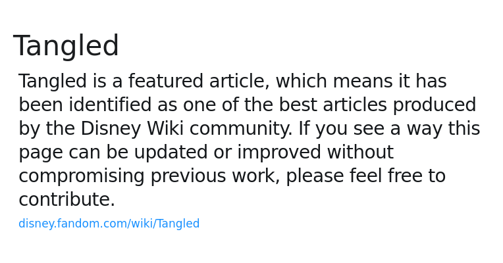This screenshot has height=263, width=503.
Task: Click the word "contribute" at paragraph end
Action: [66, 201]
